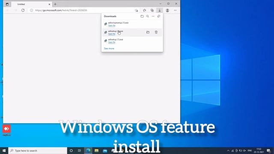Viewport: 274px width, 154px height.
Task: Open the Collections toolbar icon
Action: pos(152,10)
